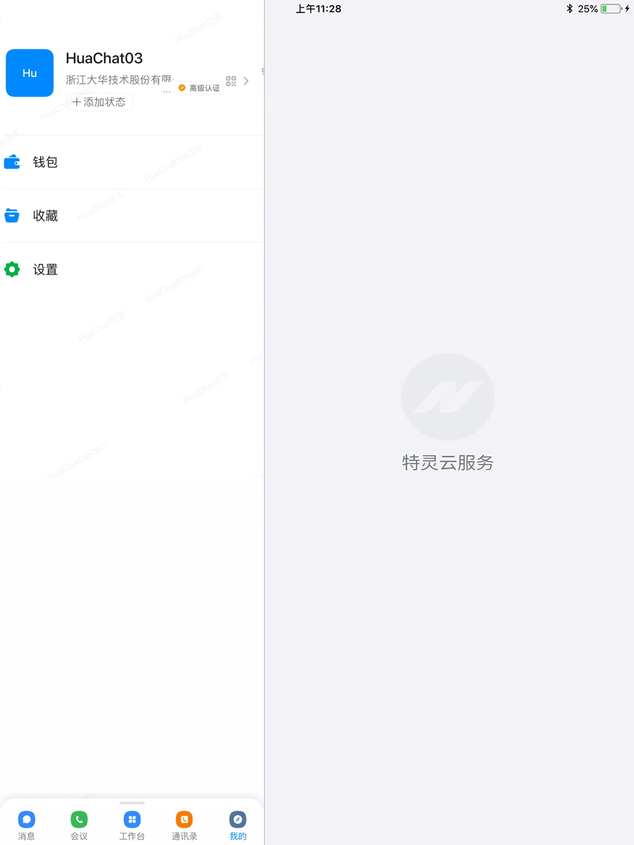Click the 添加状态 add status button

click(x=100, y=102)
